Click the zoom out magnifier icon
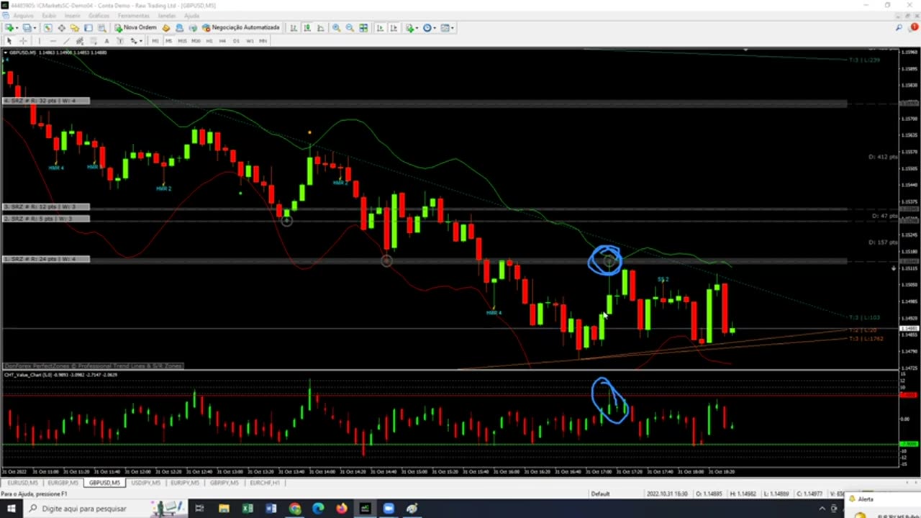 (x=350, y=27)
